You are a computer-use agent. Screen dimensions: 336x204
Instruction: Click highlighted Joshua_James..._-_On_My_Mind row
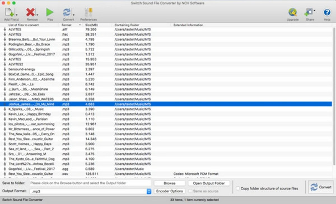[166, 104]
